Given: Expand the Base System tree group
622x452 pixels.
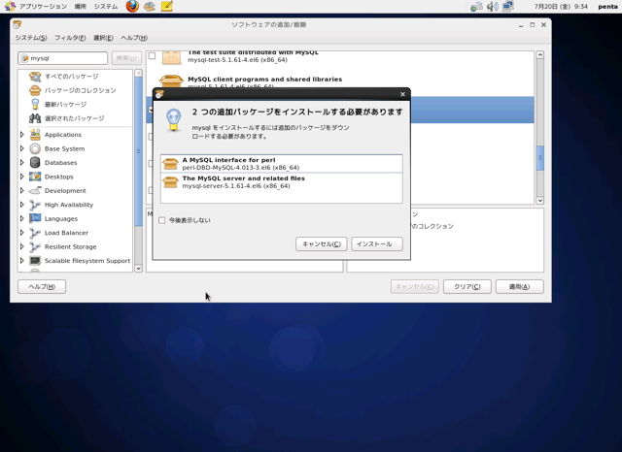Looking at the screenshot, I should click(x=22, y=148).
